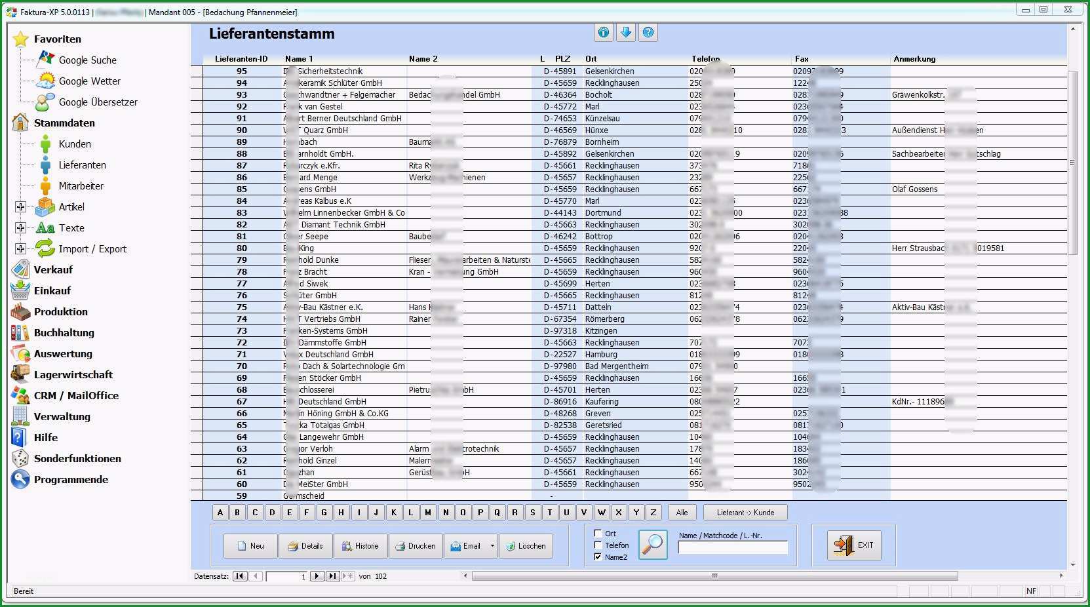This screenshot has width=1090, height=607.
Task: Open CRM / MailOffice section
Action: (x=66, y=395)
